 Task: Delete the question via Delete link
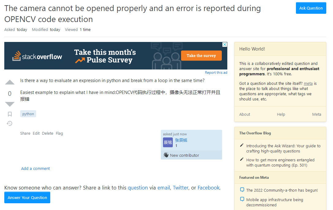[47, 133]
